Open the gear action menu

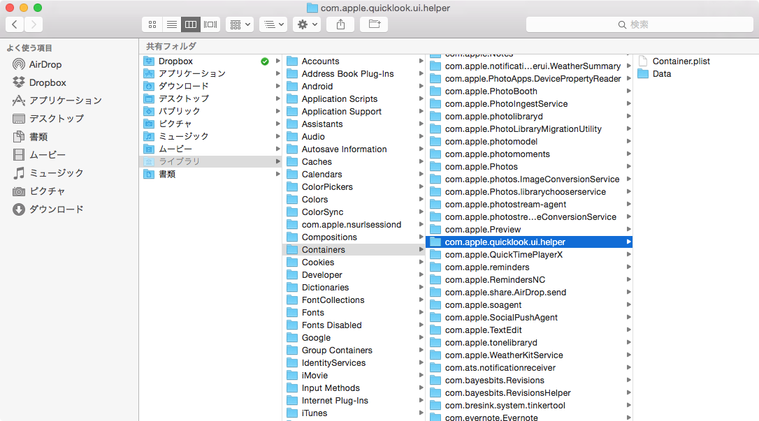pos(306,24)
